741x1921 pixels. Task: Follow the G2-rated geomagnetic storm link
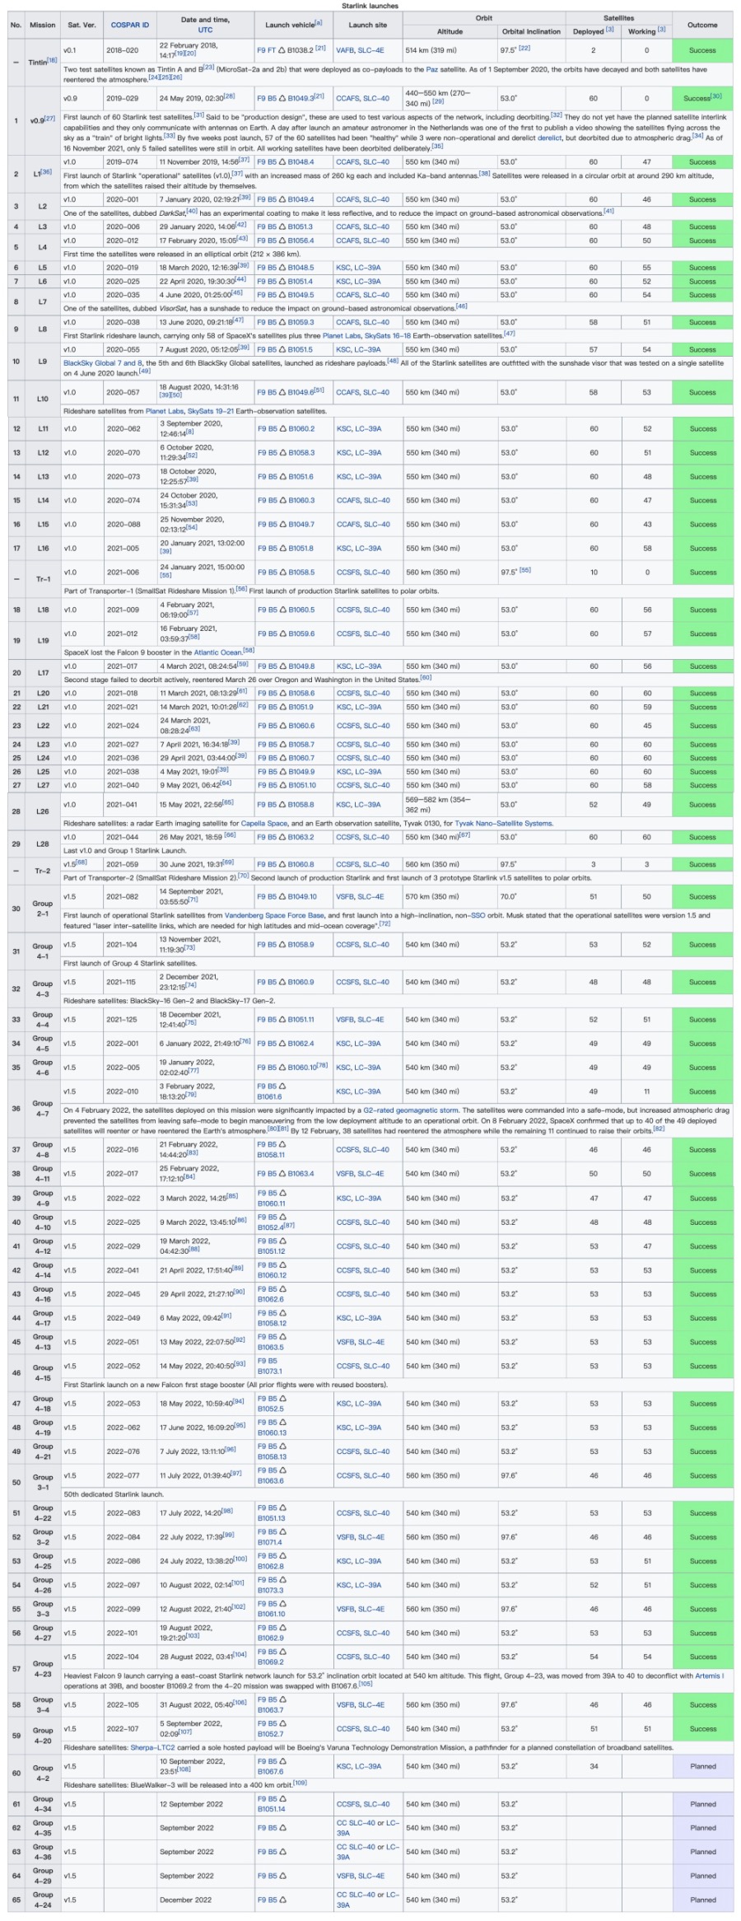[x=411, y=1110]
